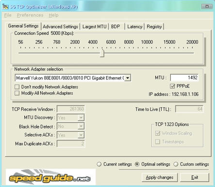Click the SG TCP Optimizer title bar icon

coord(5,6)
